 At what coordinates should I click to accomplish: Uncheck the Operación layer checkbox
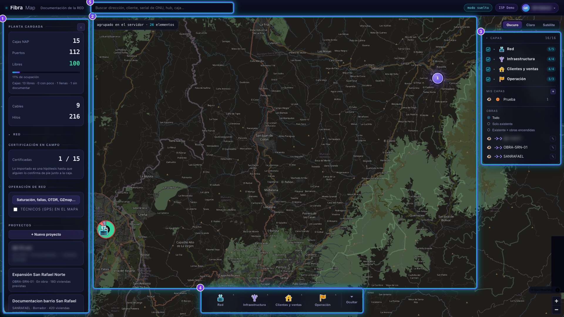488,79
